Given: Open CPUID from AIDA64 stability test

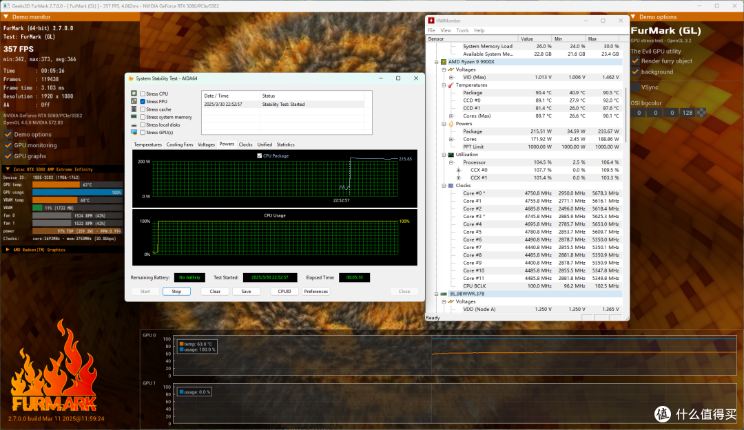Looking at the screenshot, I should pyautogui.click(x=285, y=292).
